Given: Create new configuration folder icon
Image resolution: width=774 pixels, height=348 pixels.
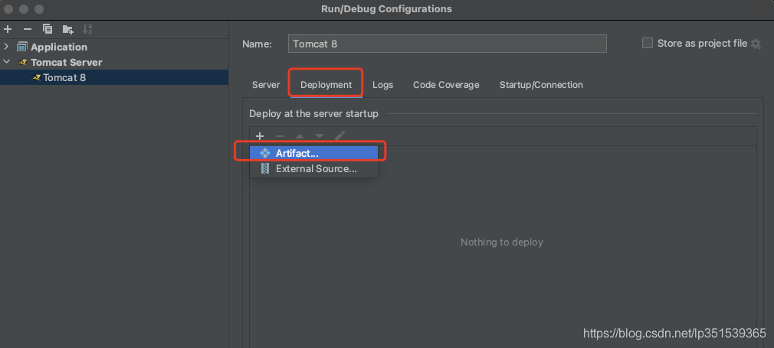Looking at the screenshot, I should 67,29.
